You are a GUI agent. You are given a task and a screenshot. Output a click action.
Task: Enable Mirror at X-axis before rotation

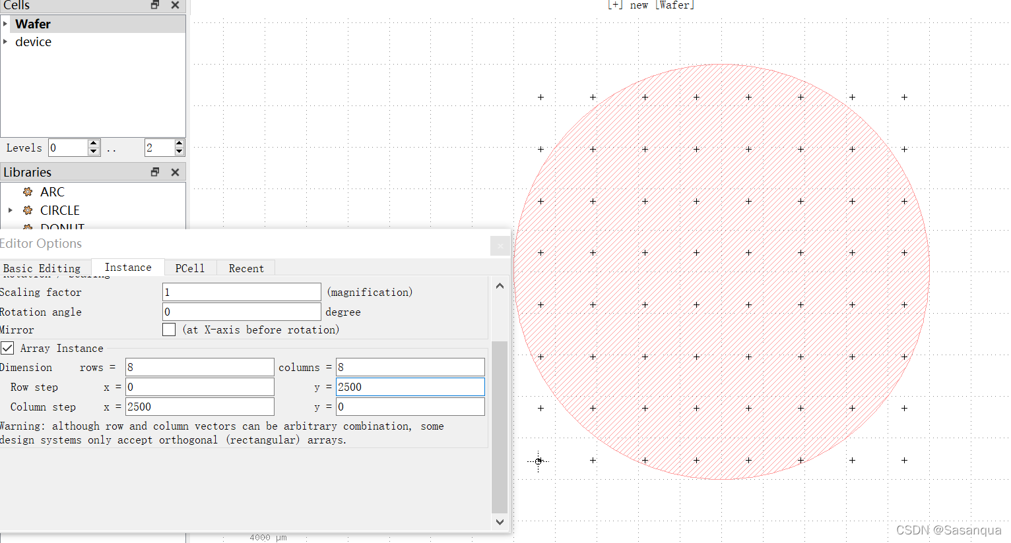point(169,329)
